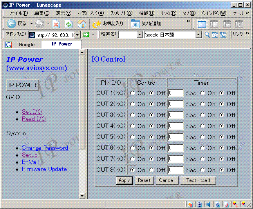This screenshot has height=209, width=253.
Task: Open the お気に入り(A) menu
Action: pos(91,13)
